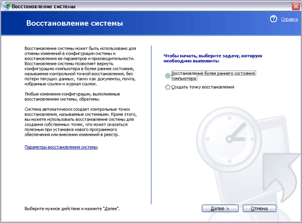The width and height of the screenshot is (302, 223).
Task: Click the System Restore title bar icon
Action: point(6,6)
